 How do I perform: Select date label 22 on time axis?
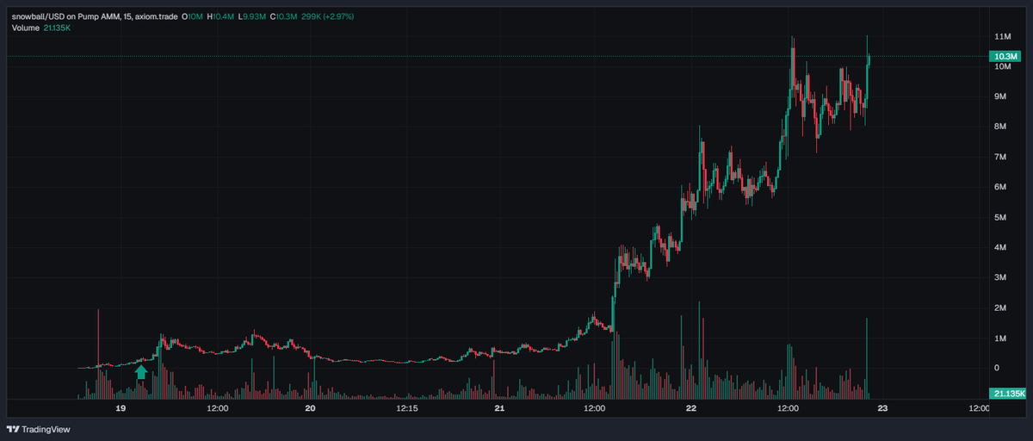(690, 409)
